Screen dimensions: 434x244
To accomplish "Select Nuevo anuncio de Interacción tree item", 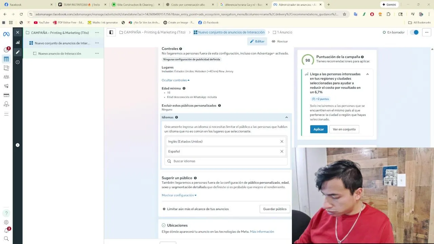I will click(x=59, y=54).
